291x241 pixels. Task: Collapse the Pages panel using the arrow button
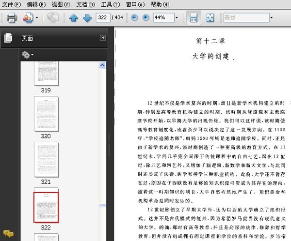[x=103, y=38]
